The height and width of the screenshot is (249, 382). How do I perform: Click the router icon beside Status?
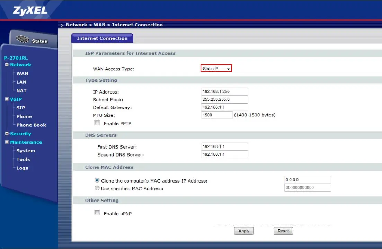[23, 39]
